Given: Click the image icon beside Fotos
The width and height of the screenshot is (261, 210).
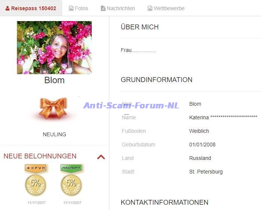Looking at the screenshot, I should [x=71, y=8].
